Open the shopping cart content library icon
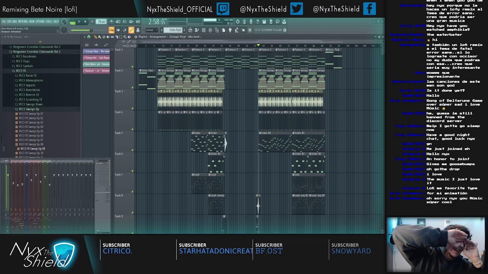The image size is (488, 274). (x=250, y=30)
